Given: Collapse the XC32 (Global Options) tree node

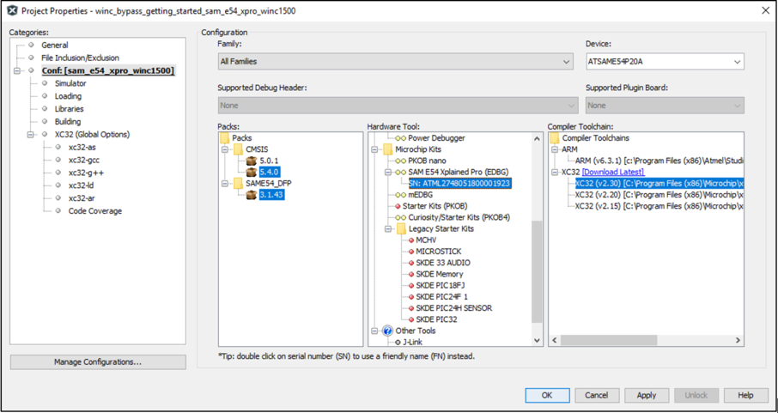Looking at the screenshot, I should [31, 135].
